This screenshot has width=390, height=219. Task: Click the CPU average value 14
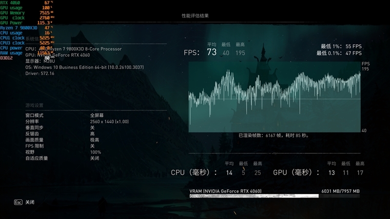click(x=229, y=173)
